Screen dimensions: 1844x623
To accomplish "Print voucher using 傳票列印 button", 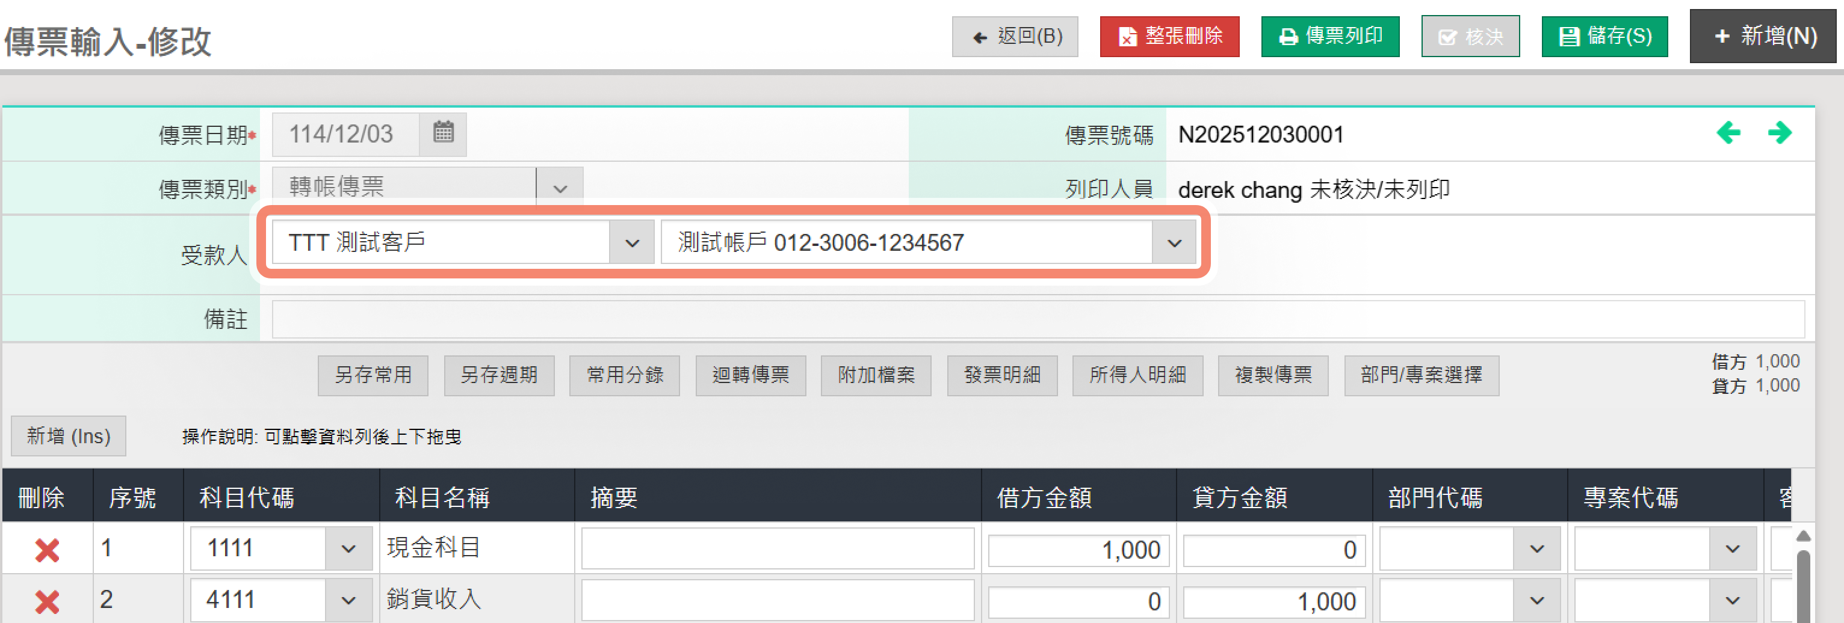I will pyautogui.click(x=1329, y=37).
